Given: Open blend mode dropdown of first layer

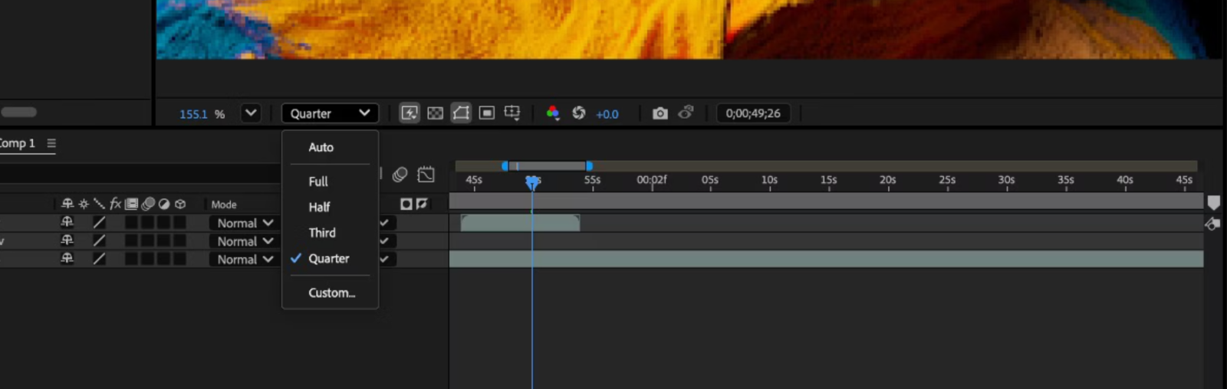Looking at the screenshot, I should pyautogui.click(x=245, y=223).
